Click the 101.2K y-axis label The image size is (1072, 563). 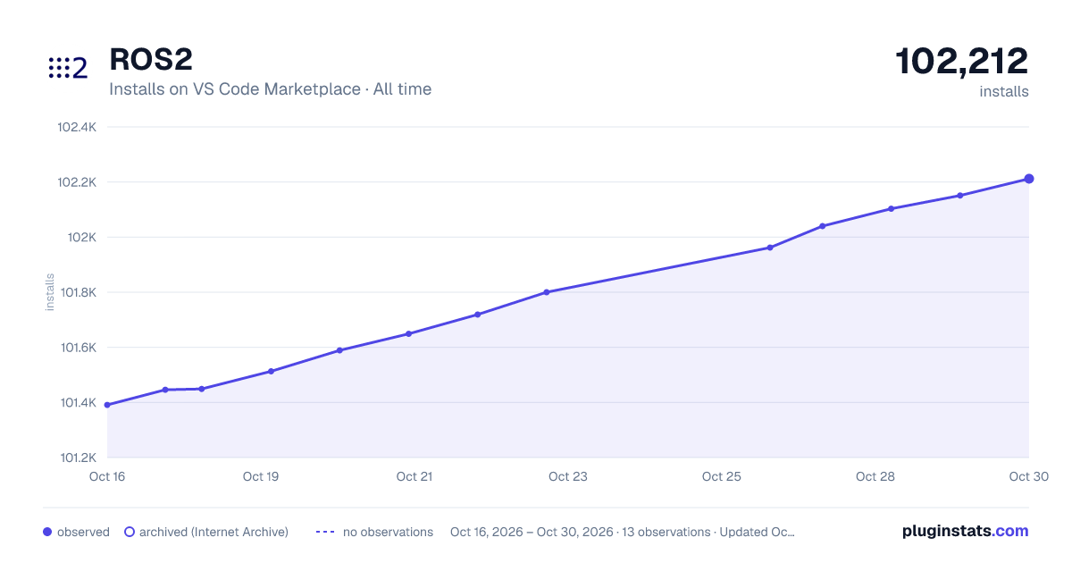[78, 458]
